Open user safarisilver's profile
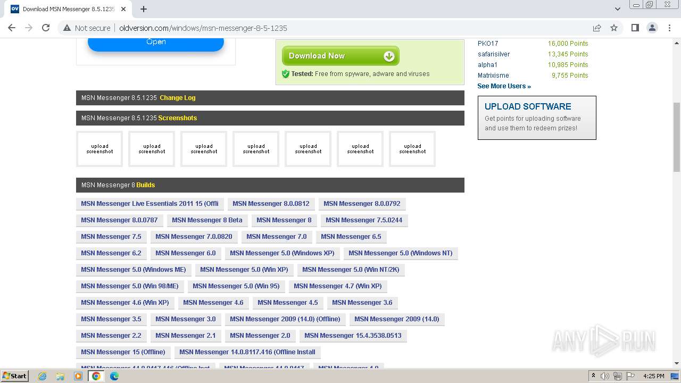The width and height of the screenshot is (681, 383). pos(494,54)
